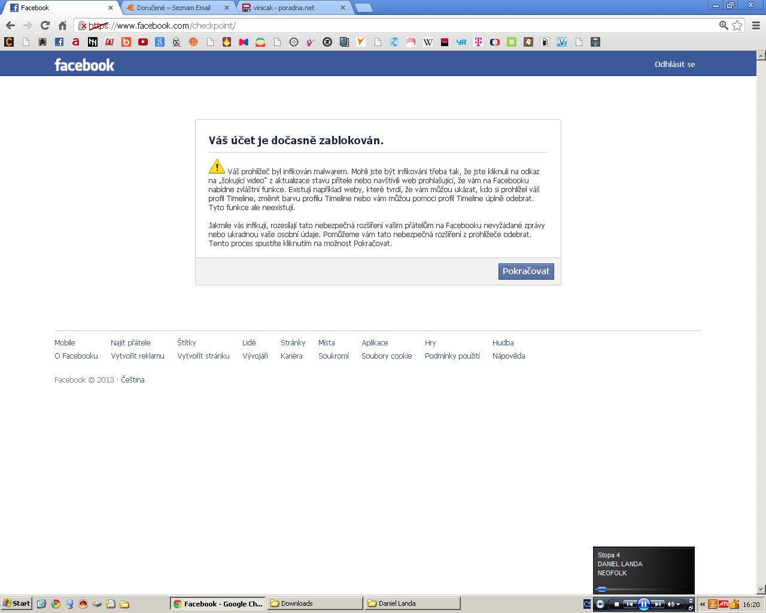Viewport: 766px width, 613px height.
Task: Open the Soubory cookie link
Action: click(387, 356)
